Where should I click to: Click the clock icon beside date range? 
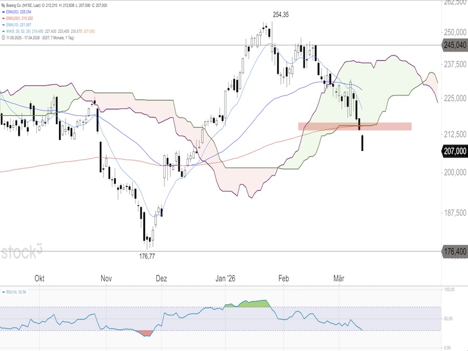tap(4, 37)
